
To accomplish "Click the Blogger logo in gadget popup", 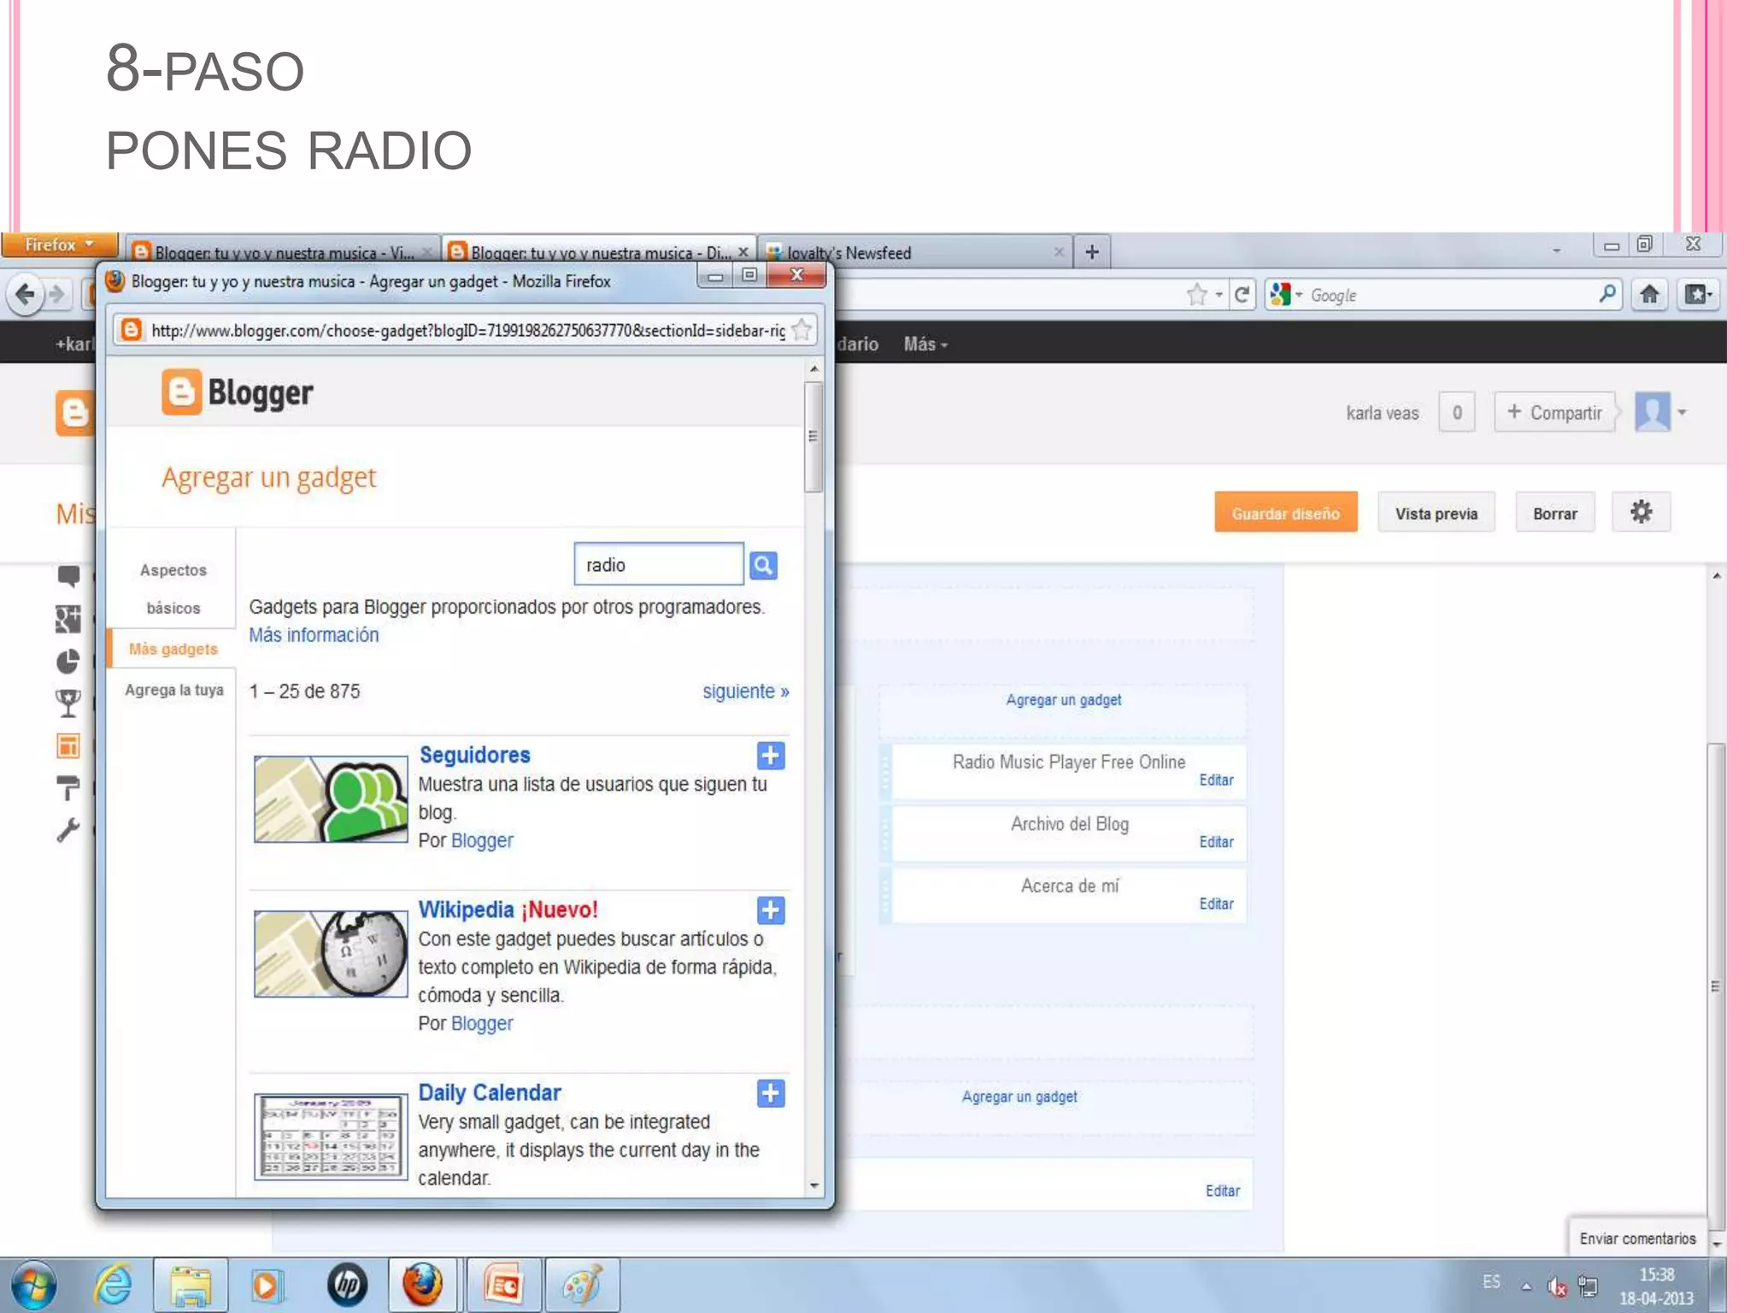I will [238, 392].
